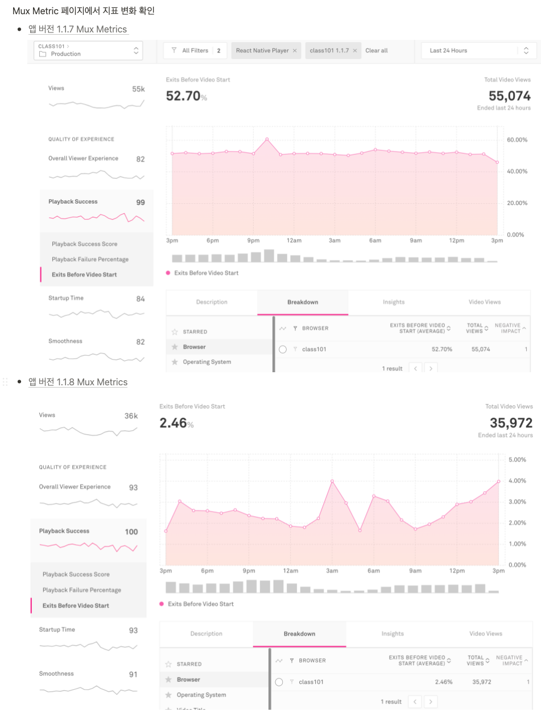Switch to the Insights tab in upper panel

click(394, 302)
